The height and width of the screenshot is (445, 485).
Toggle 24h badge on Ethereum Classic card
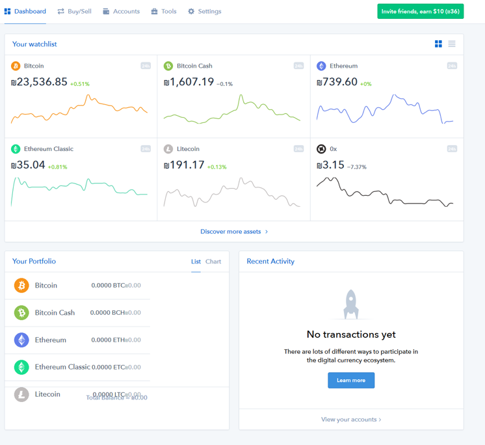pos(146,149)
